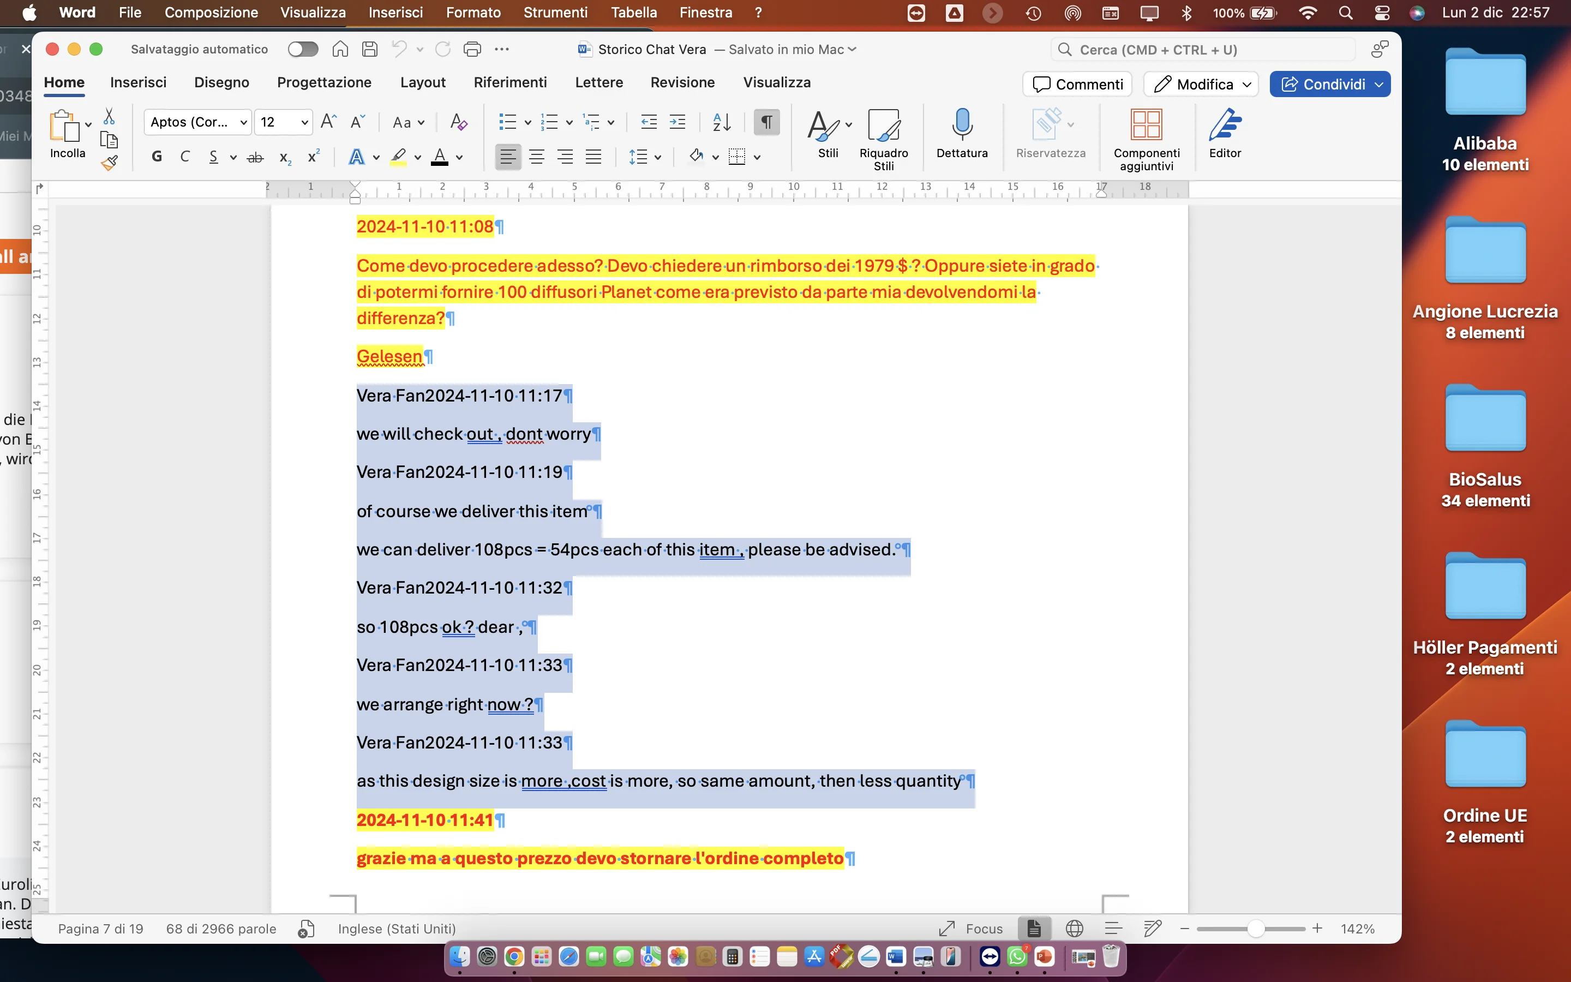Click the Dettatura microphone icon

[962, 124]
